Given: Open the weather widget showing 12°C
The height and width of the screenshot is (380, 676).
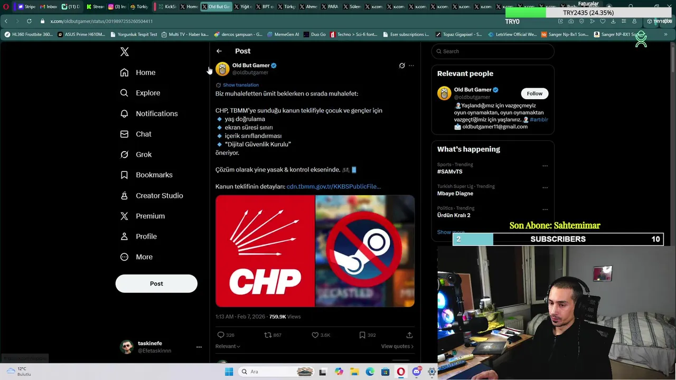Looking at the screenshot, I should 18,372.
